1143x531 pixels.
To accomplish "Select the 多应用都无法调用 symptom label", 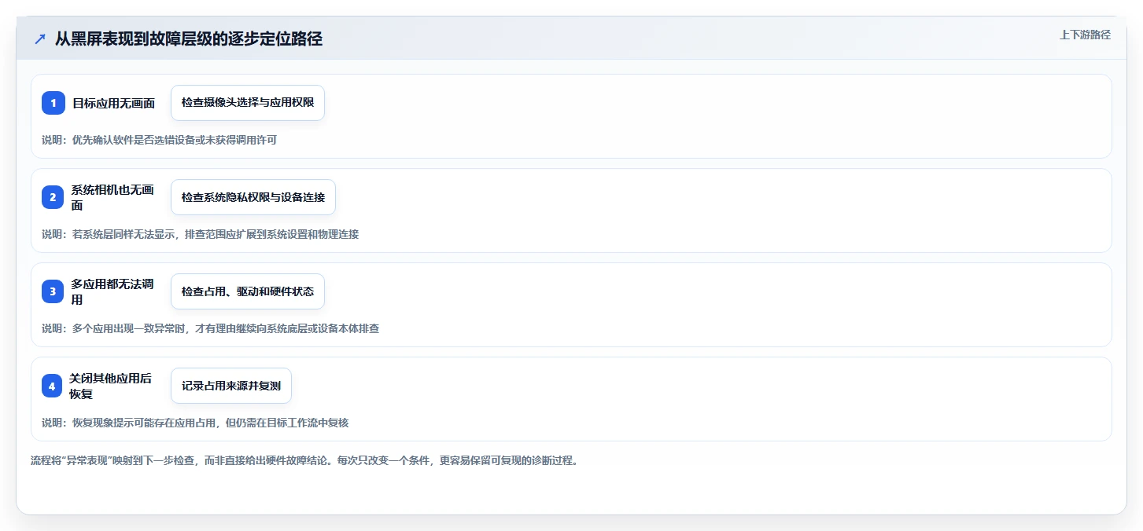I will [x=112, y=291].
